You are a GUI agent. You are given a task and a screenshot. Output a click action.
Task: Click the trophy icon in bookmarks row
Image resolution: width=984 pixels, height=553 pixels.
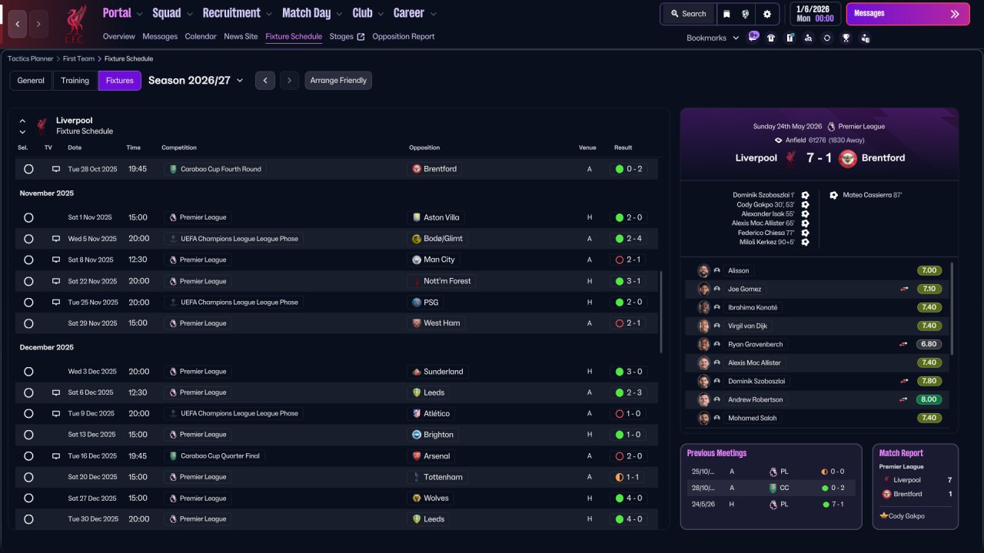click(846, 38)
